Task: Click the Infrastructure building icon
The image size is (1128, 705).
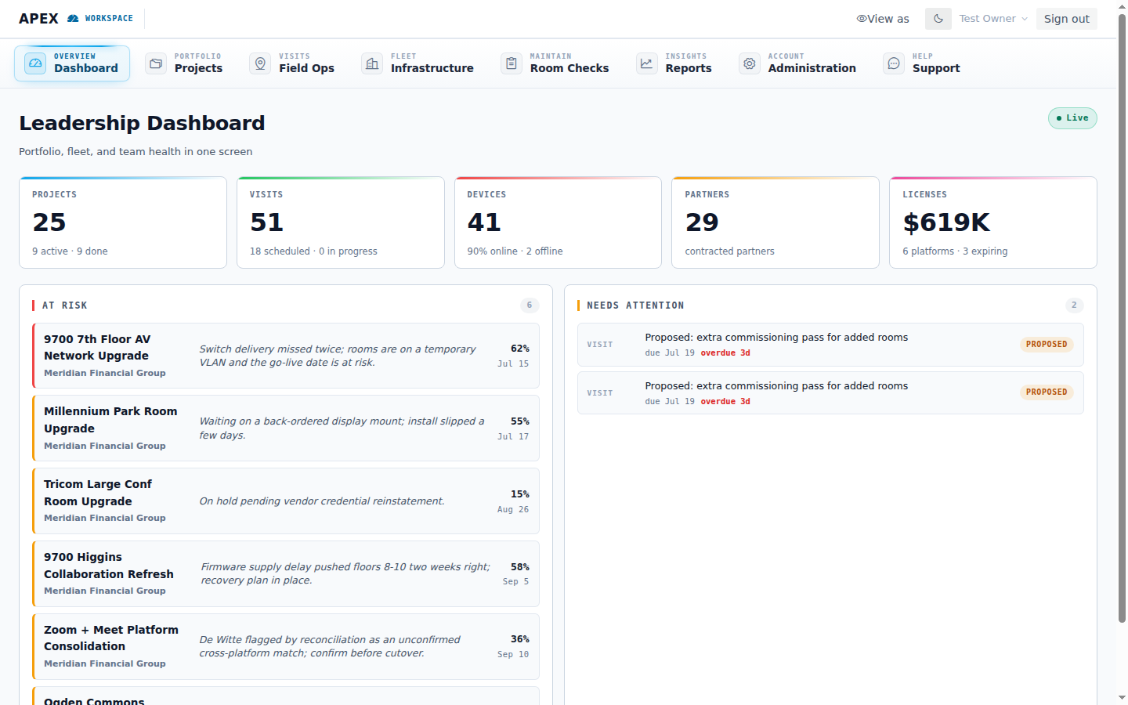Action: tap(372, 63)
